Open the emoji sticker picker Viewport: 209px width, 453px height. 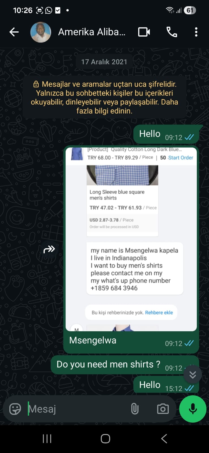tap(15, 409)
